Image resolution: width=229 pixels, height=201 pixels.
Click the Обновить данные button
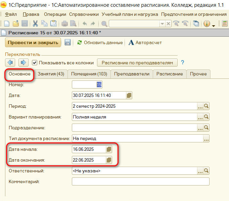click(100, 43)
